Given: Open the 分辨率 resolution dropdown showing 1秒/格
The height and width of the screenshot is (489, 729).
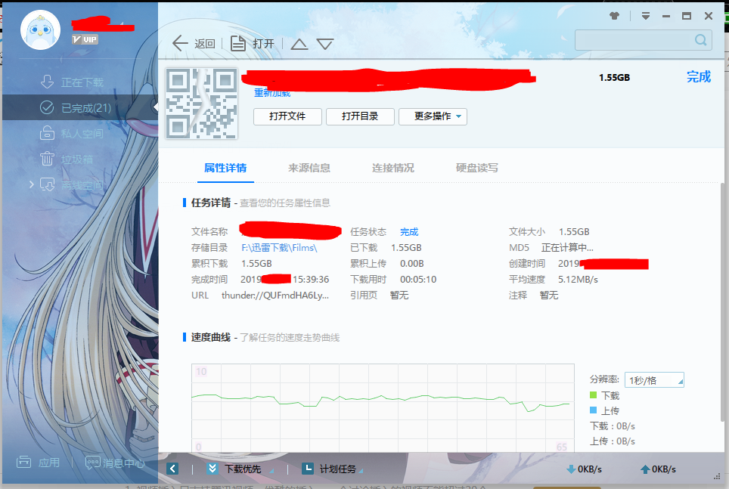Looking at the screenshot, I should point(653,379).
